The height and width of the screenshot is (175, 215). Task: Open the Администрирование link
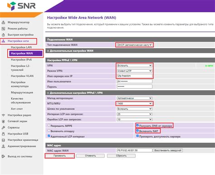(x=22, y=146)
